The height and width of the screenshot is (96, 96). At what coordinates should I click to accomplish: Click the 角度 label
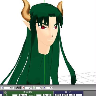(x=19, y=88)
